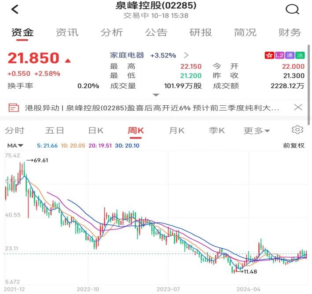Select the 分时 chart period
312x294 pixels.
[15, 130]
